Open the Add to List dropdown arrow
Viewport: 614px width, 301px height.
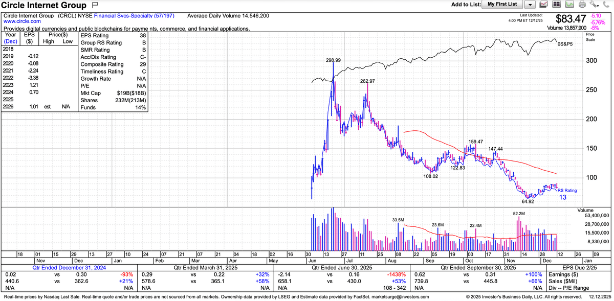530,5
